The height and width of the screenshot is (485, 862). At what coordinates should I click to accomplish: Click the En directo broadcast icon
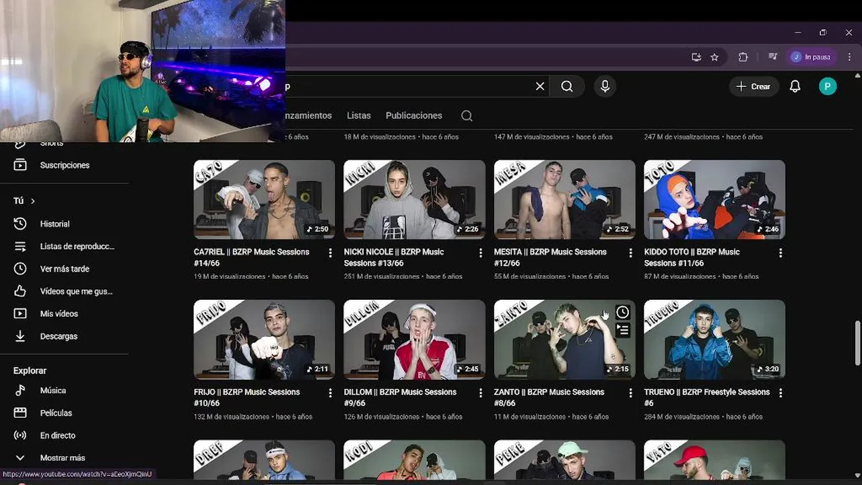coord(20,436)
